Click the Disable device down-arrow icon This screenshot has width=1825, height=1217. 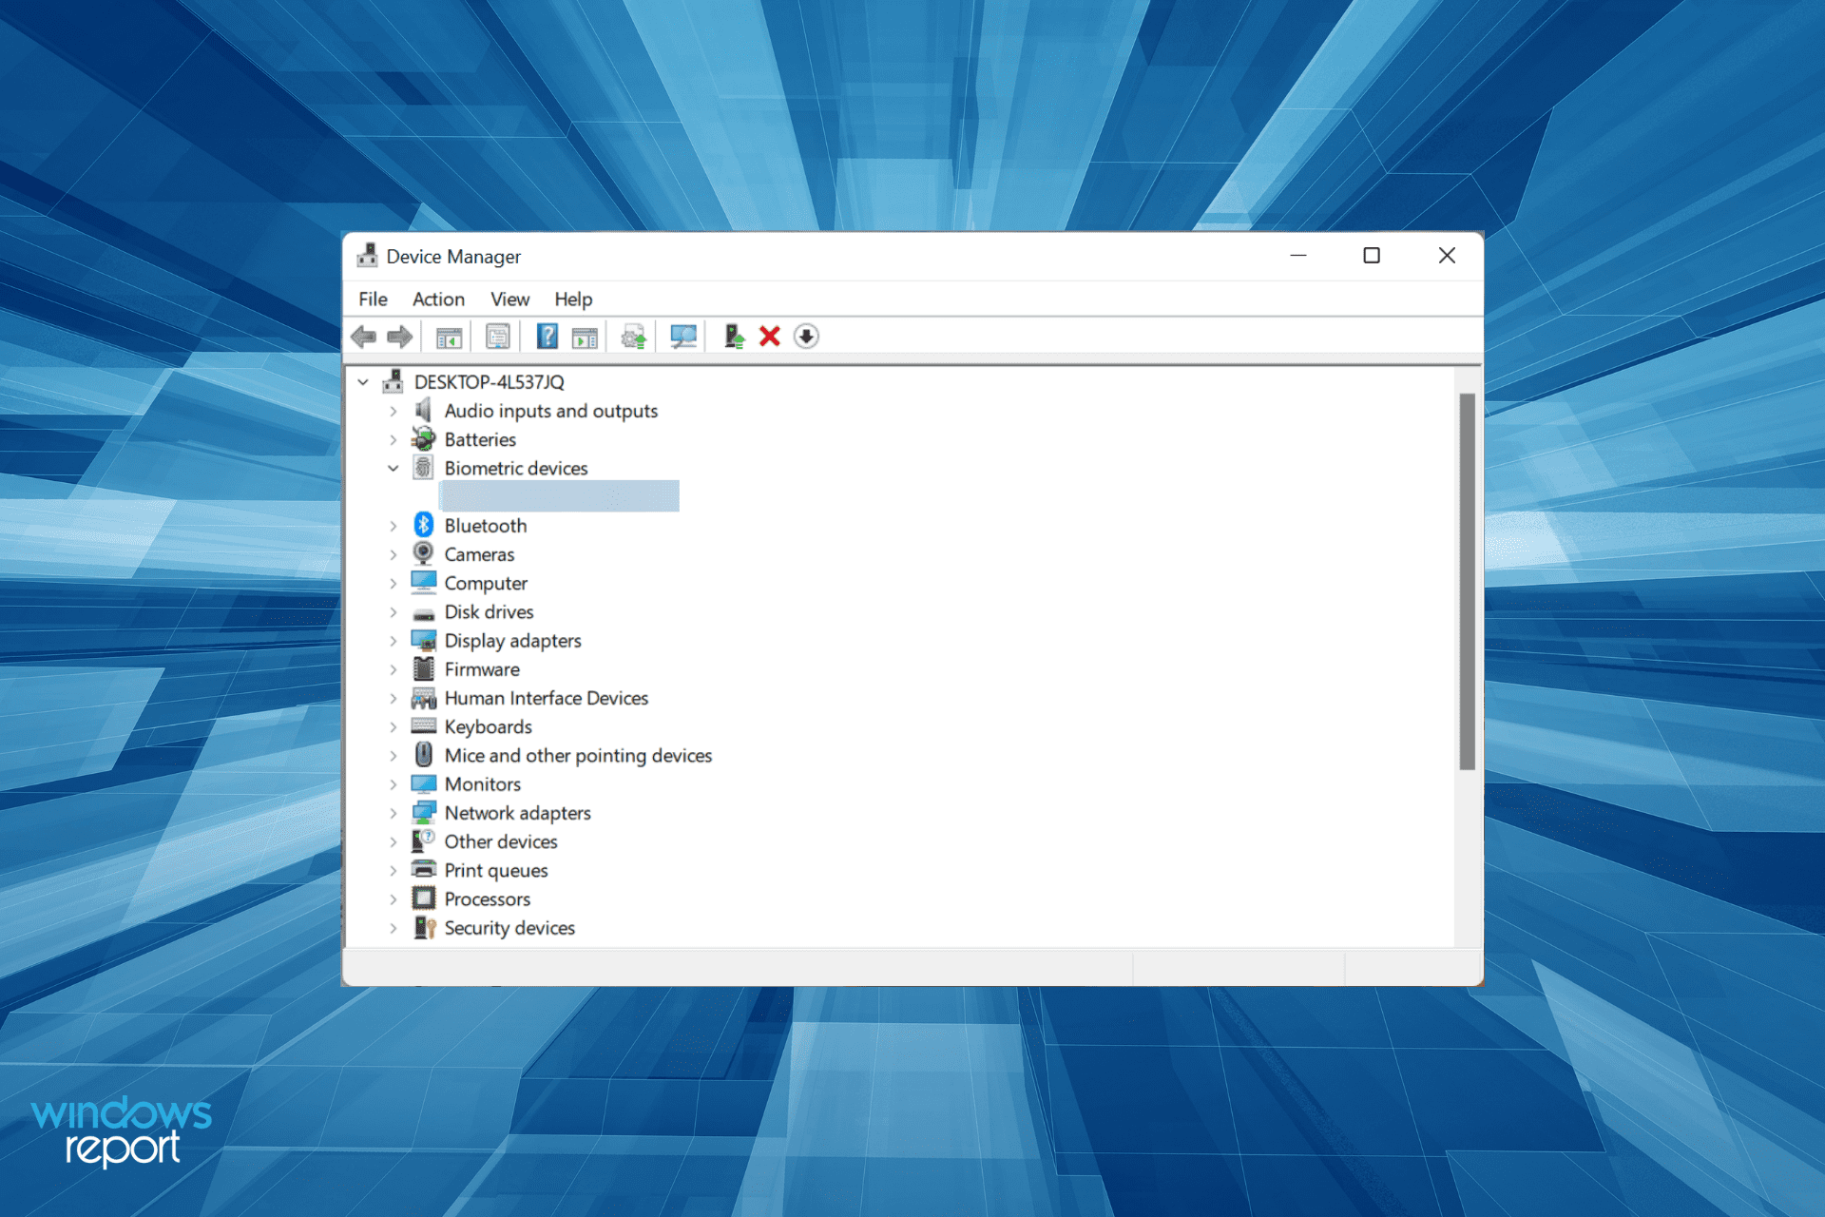tap(806, 336)
